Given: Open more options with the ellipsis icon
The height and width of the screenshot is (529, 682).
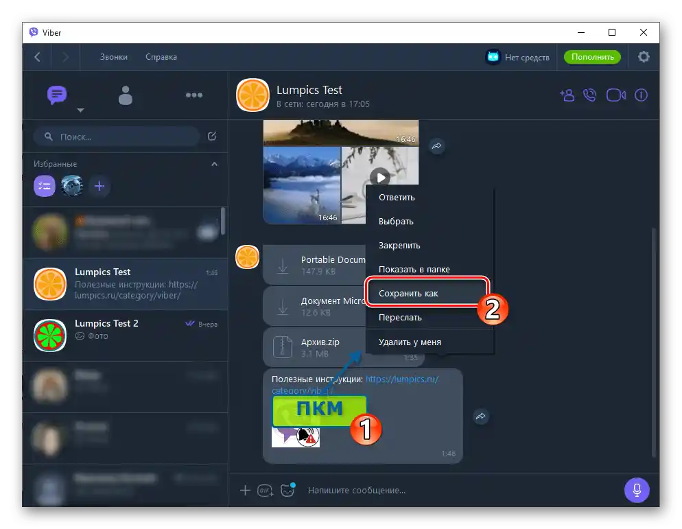Looking at the screenshot, I should click(194, 95).
